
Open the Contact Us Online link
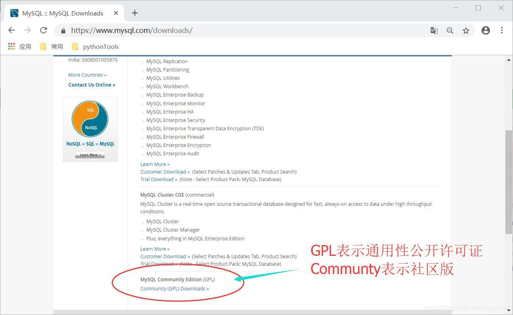pyautogui.click(x=92, y=85)
